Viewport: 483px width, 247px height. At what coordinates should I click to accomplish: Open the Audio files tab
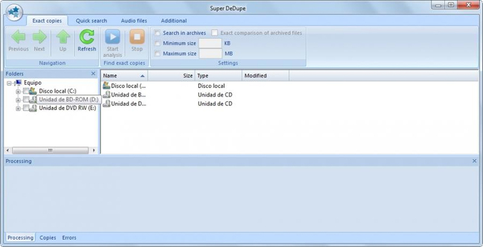134,21
